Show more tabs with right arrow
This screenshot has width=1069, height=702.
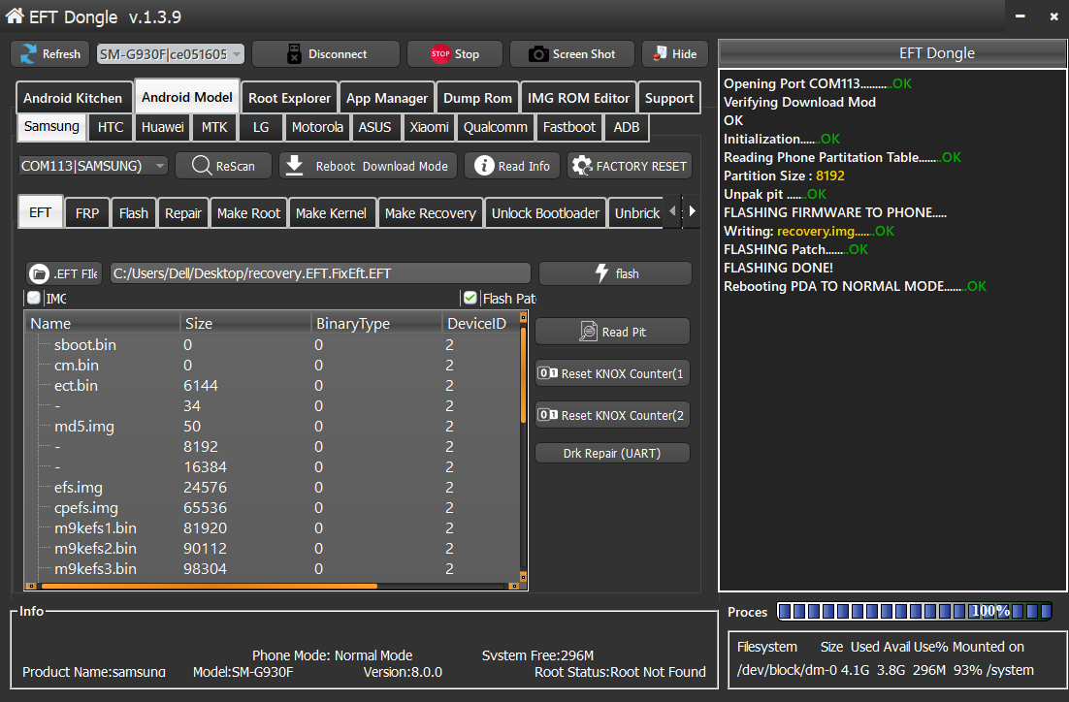(692, 211)
